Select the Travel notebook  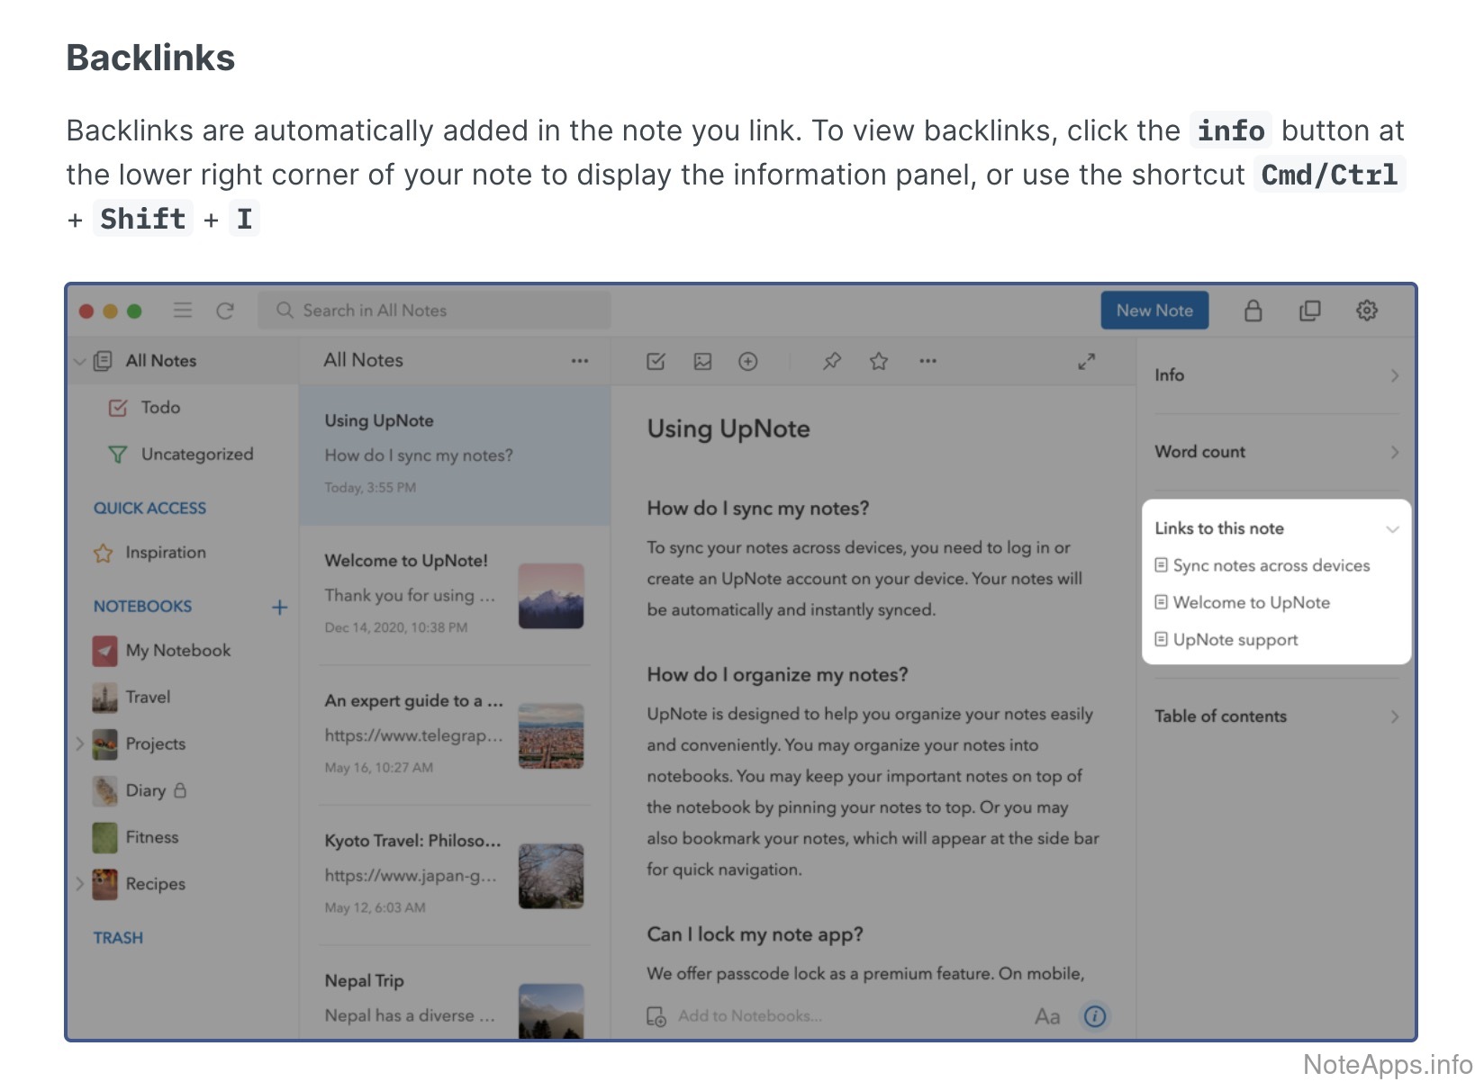point(148,698)
